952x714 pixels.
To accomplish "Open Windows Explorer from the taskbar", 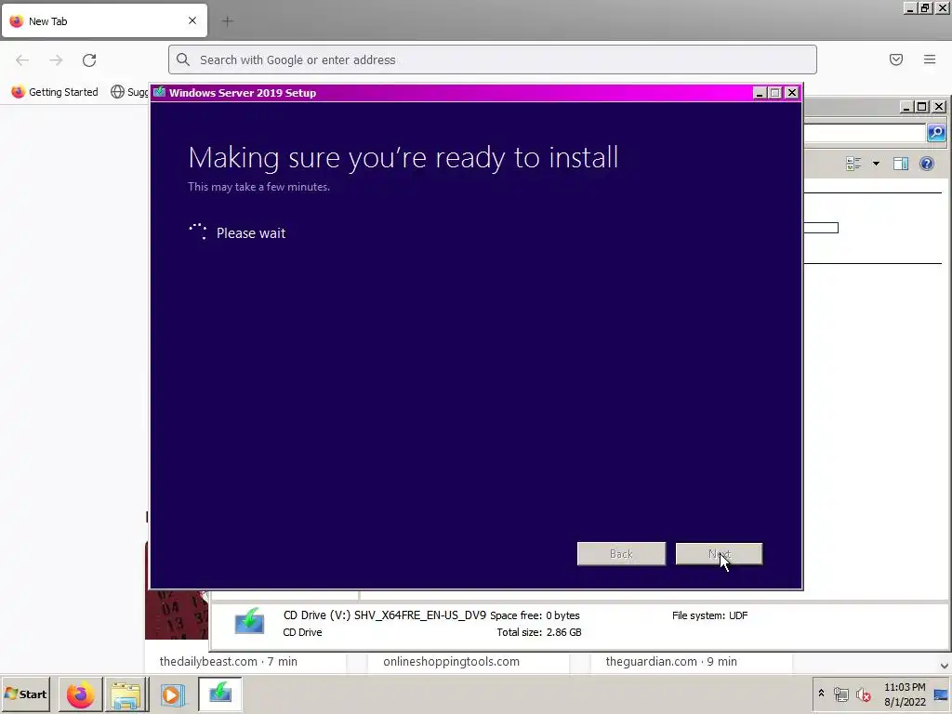I will [x=126, y=694].
